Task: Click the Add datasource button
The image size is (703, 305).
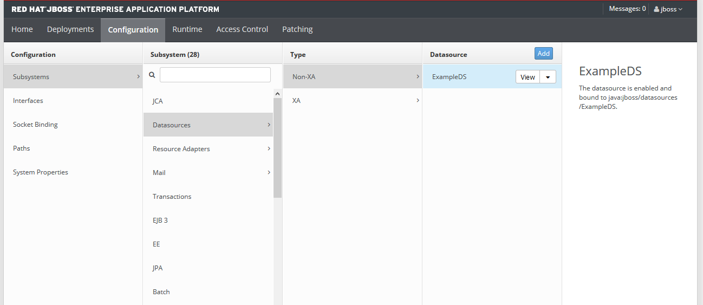Action: 544,53
